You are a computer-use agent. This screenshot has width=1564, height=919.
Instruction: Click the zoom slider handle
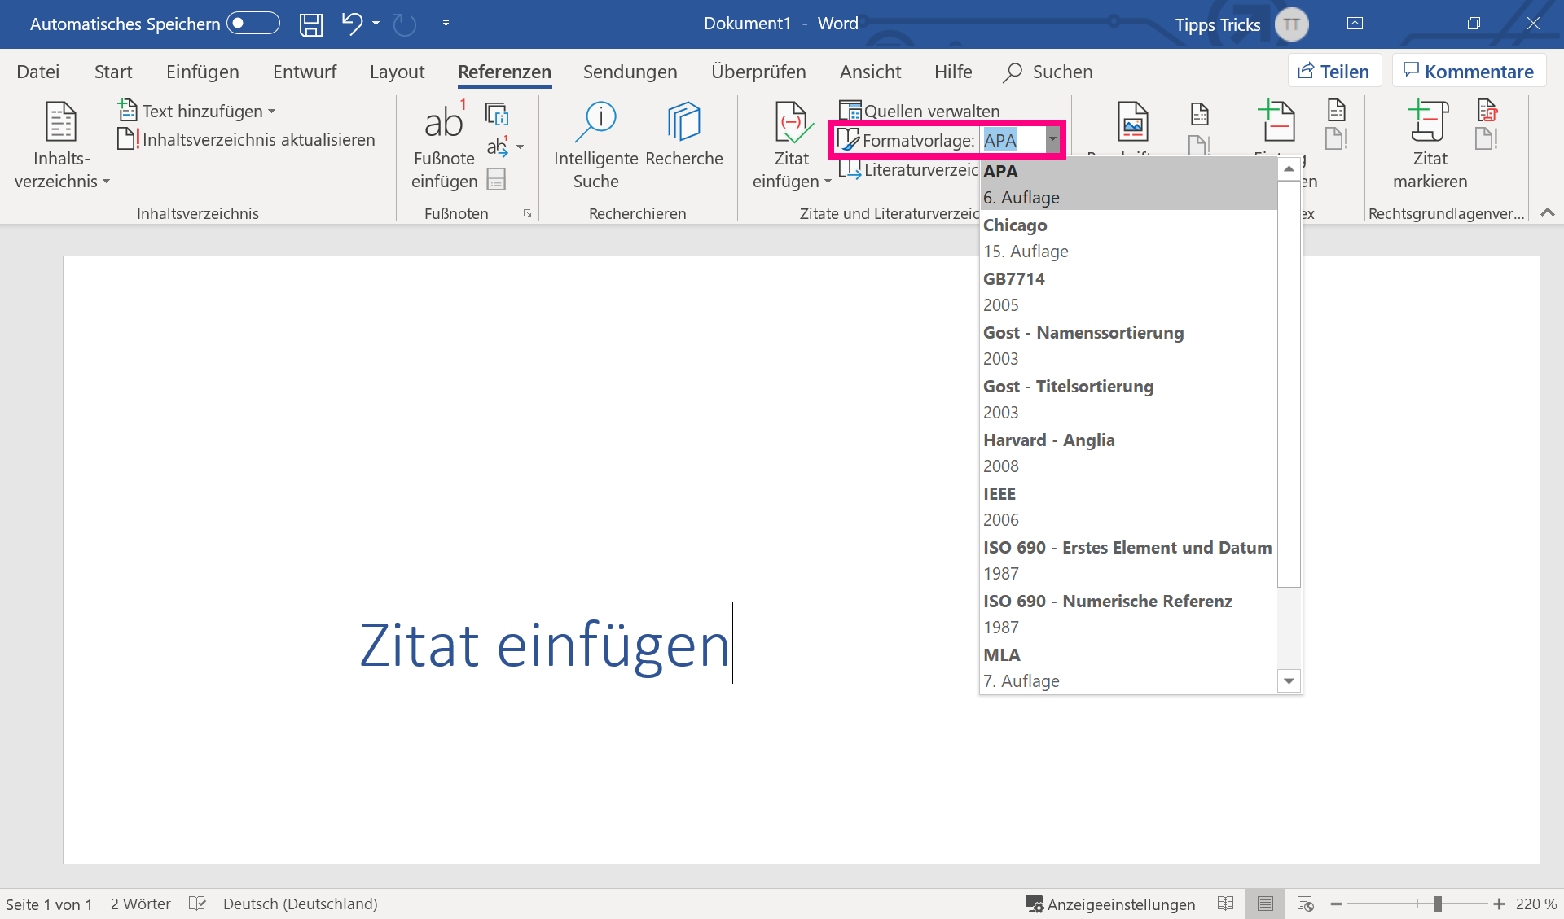click(x=1438, y=904)
